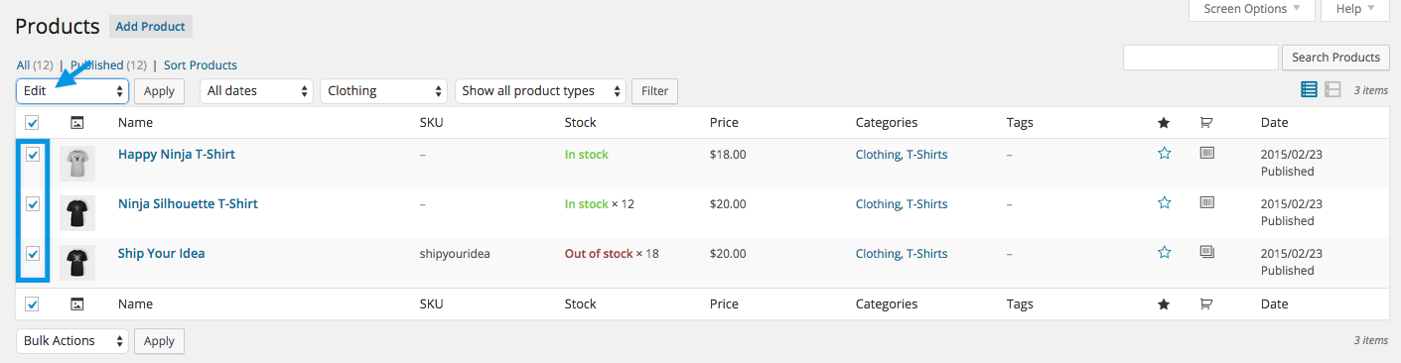This screenshot has width=1401, height=363.
Task: Sort by featured star column header
Action: pos(1164,123)
